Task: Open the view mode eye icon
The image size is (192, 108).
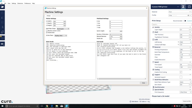Action: [2, 44]
